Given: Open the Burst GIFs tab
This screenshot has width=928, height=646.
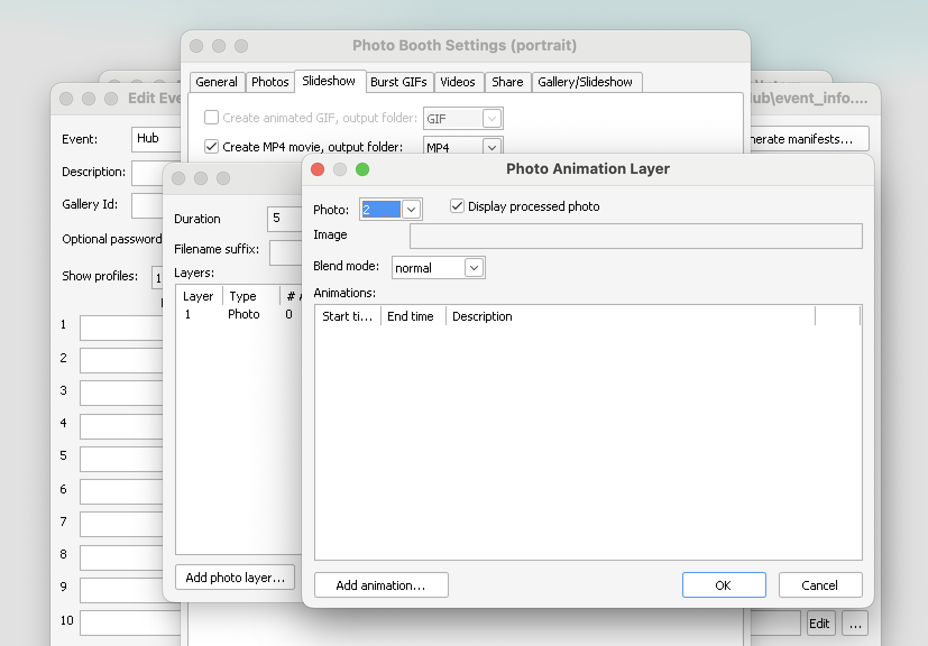Looking at the screenshot, I should click(398, 82).
